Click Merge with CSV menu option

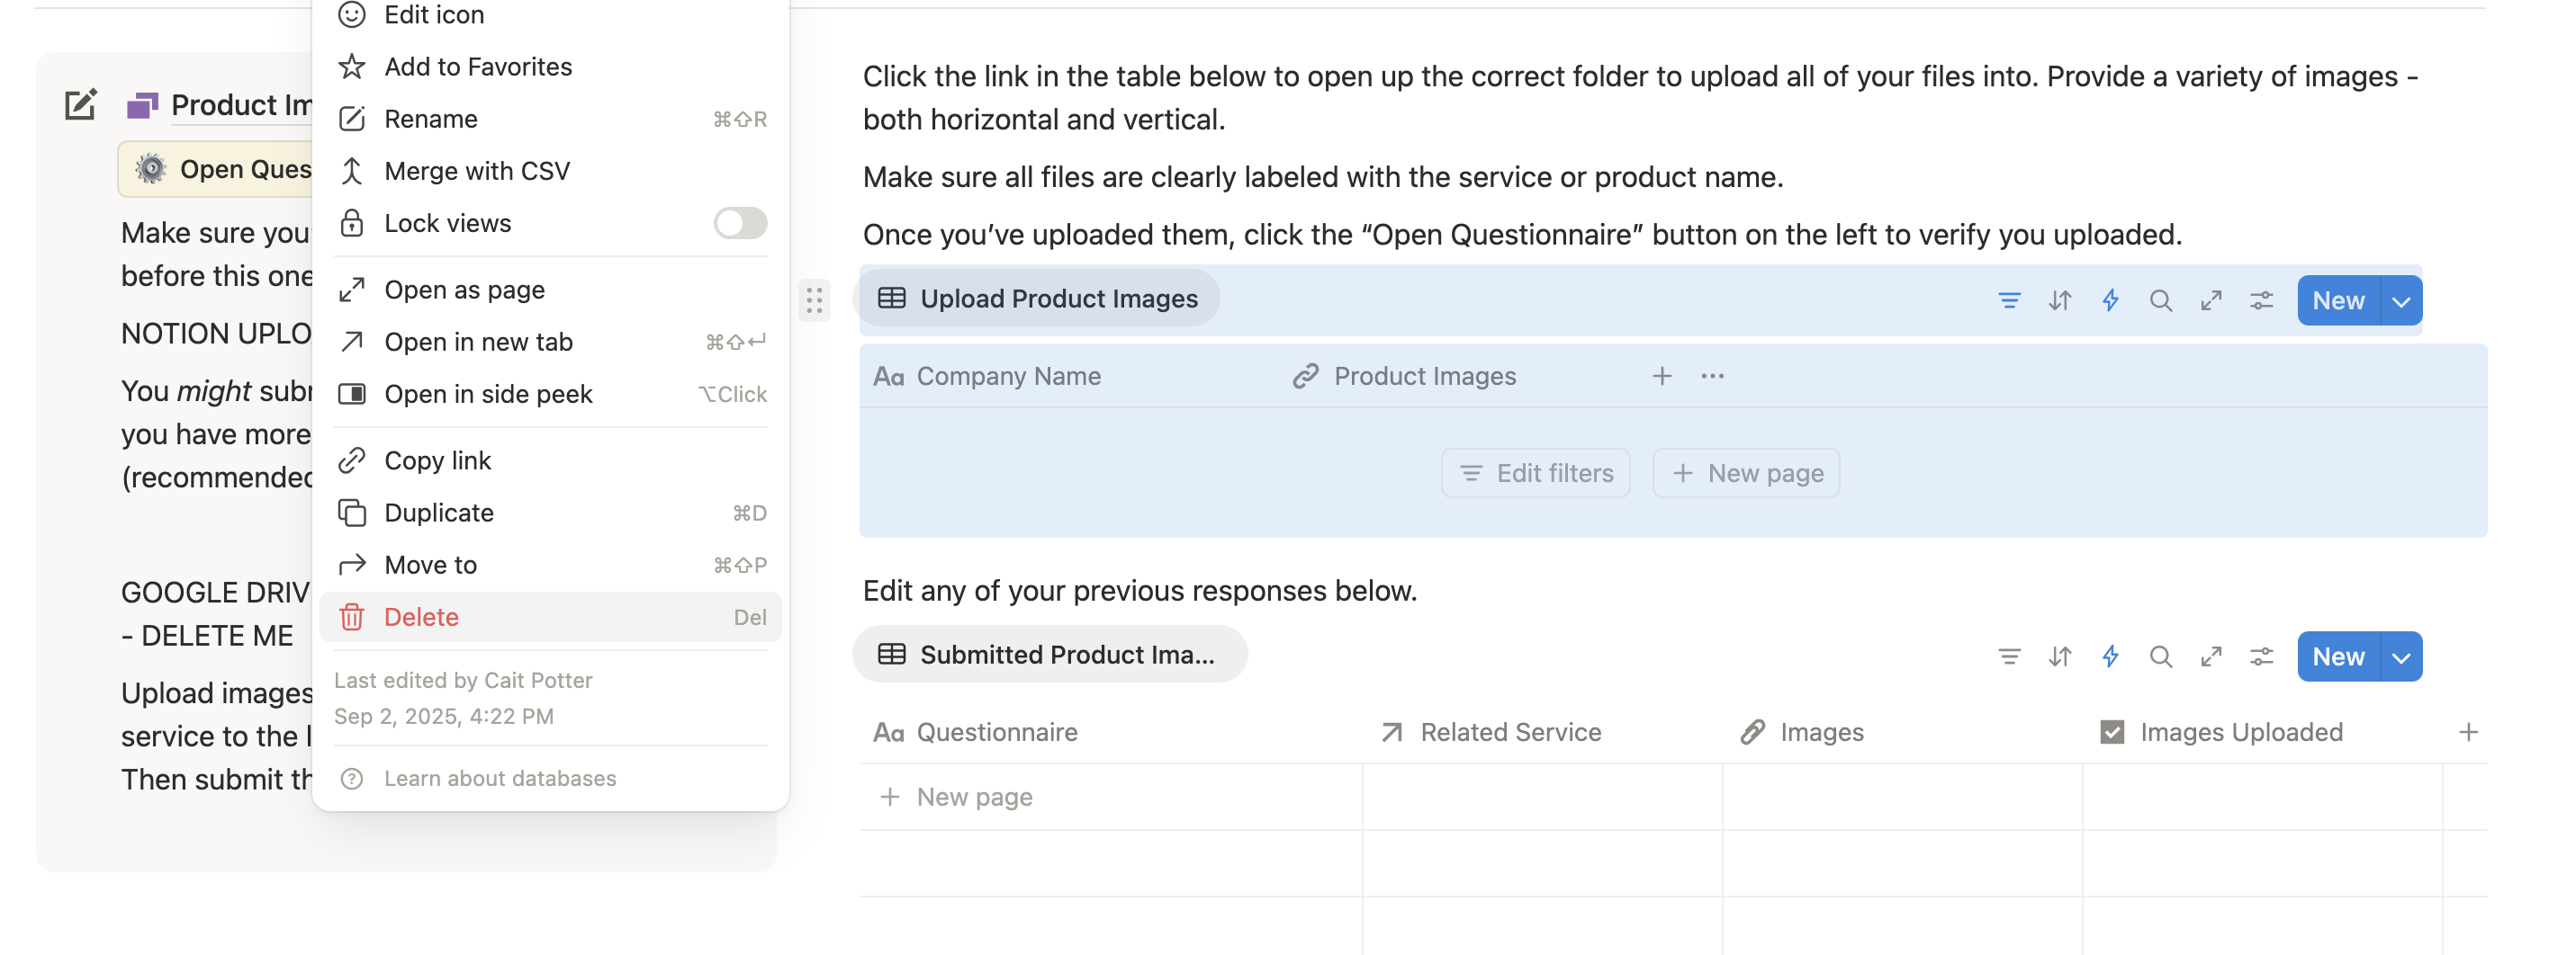(477, 171)
